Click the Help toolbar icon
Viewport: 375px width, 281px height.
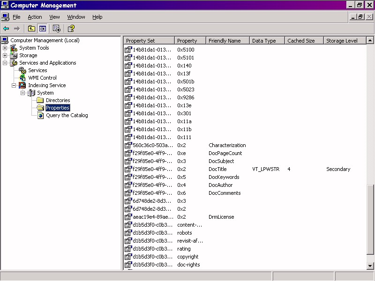[71, 29]
